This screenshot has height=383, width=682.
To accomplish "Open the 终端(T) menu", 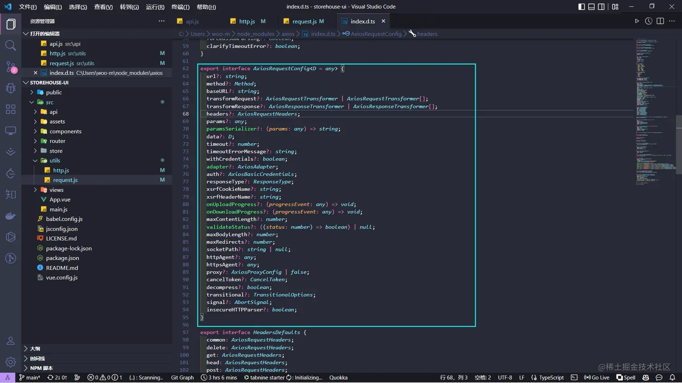I will click(180, 7).
